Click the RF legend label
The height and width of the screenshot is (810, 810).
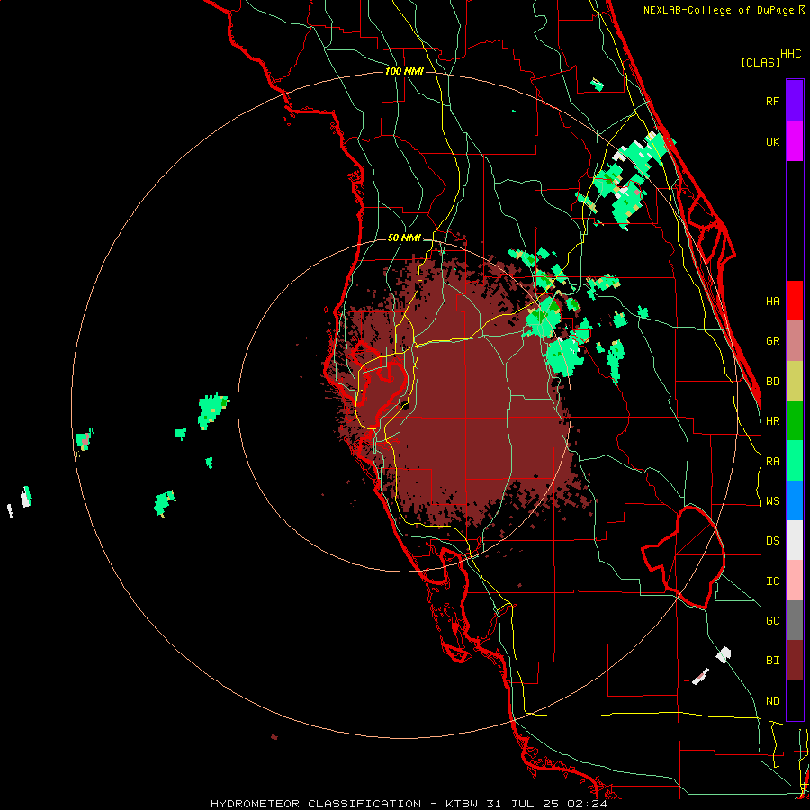point(772,101)
